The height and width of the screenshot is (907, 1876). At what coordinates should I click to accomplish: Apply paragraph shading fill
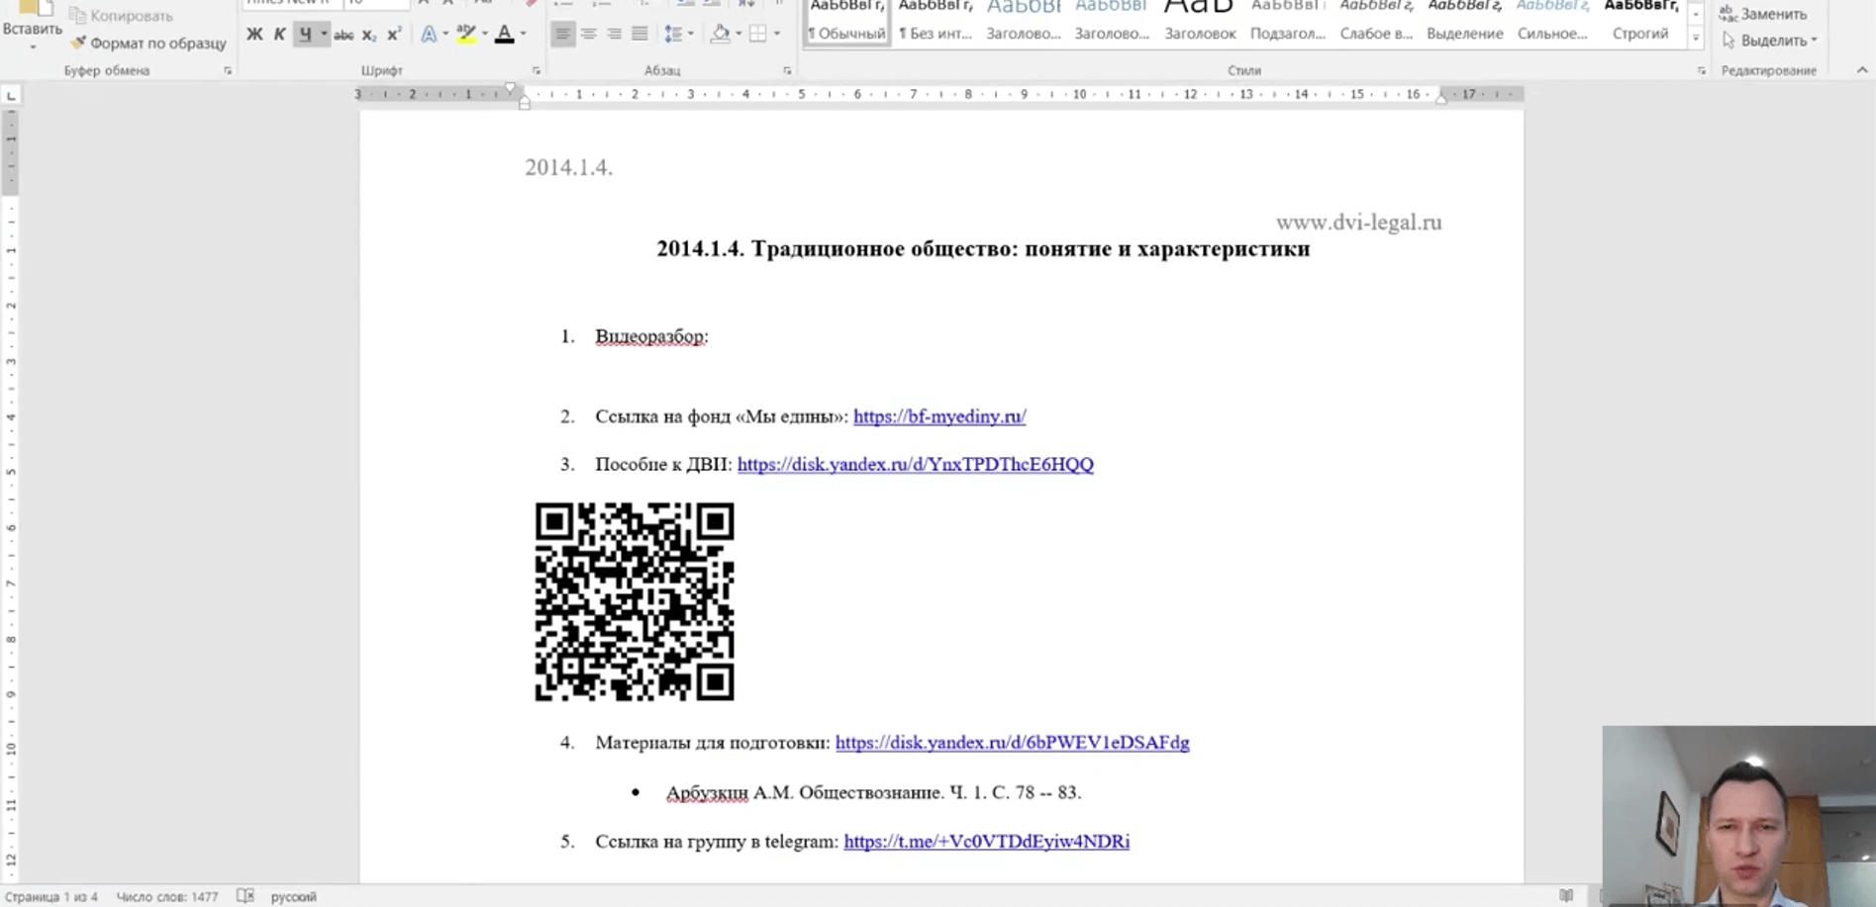[x=721, y=35]
